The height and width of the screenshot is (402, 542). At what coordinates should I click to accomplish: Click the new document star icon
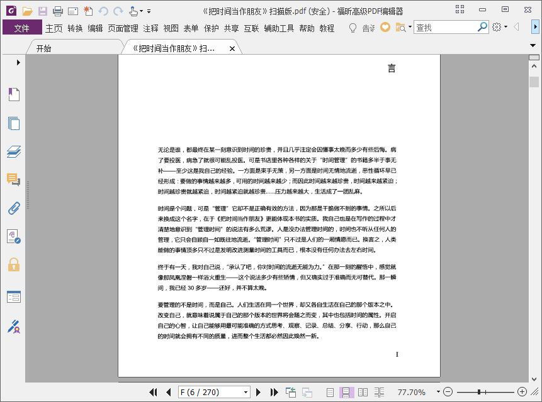pyautogui.click(x=88, y=11)
